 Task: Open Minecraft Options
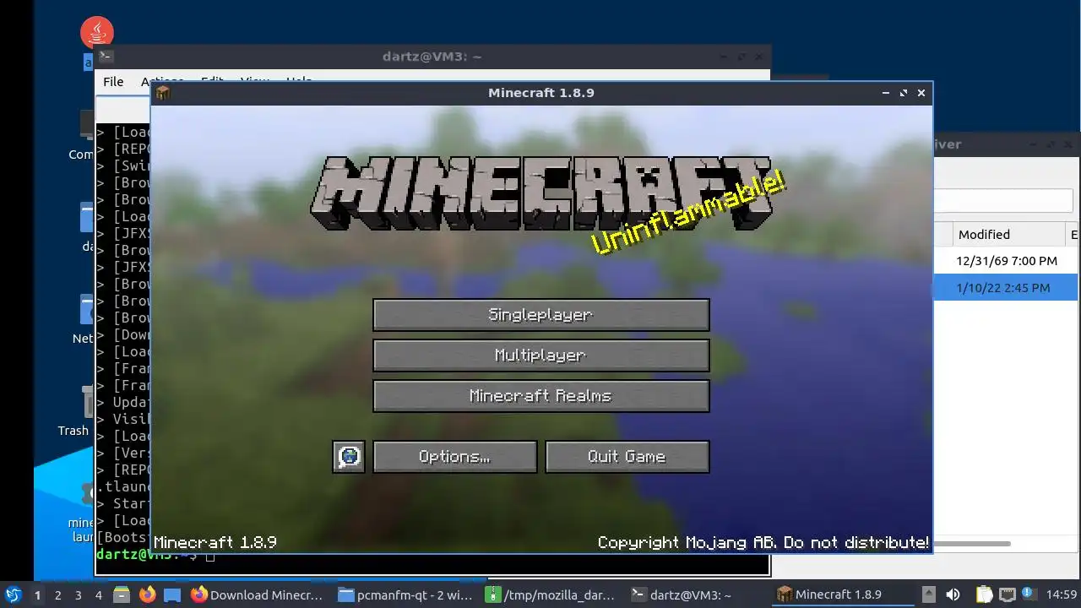(454, 457)
